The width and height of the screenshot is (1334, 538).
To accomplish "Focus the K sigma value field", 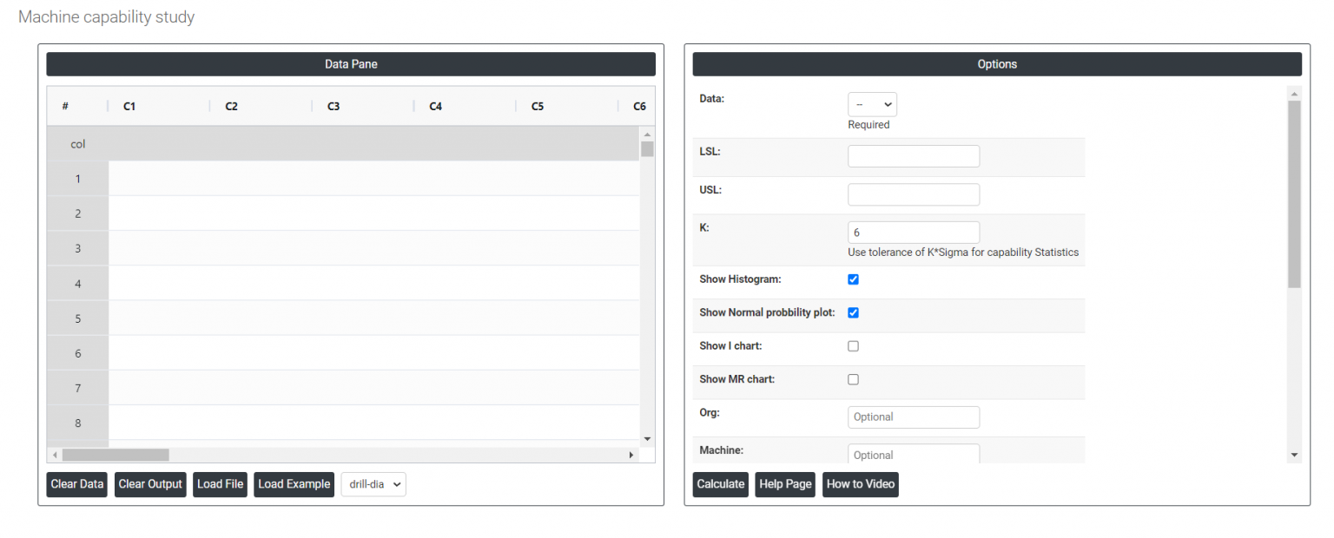I will coord(913,233).
